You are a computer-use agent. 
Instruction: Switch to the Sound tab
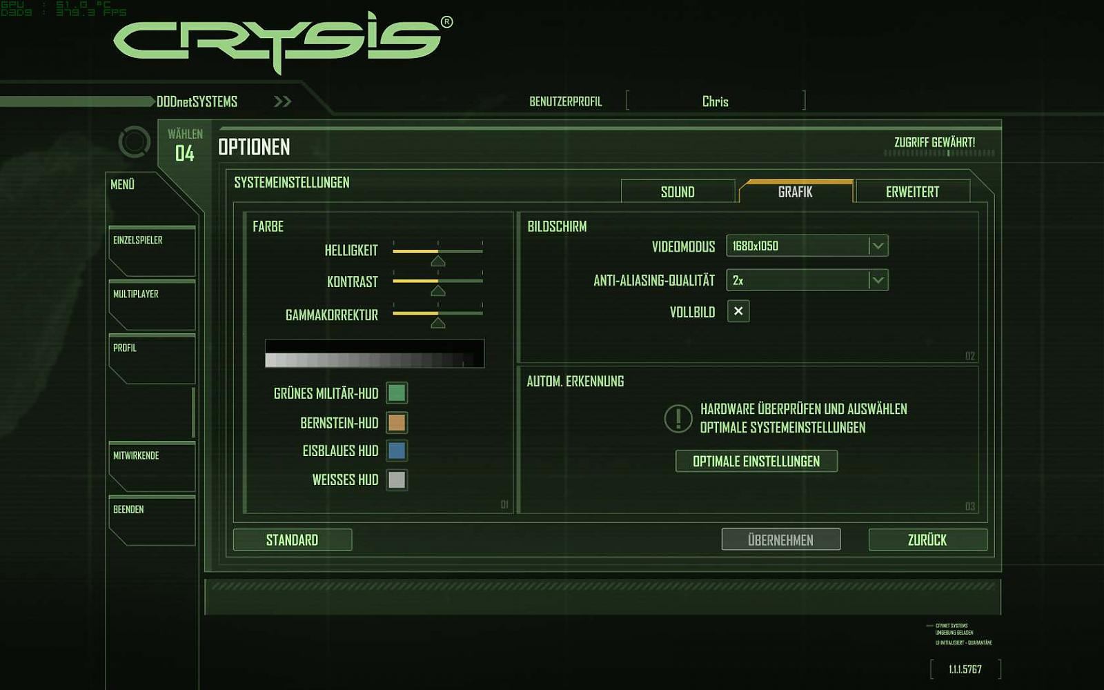coord(678,192)
